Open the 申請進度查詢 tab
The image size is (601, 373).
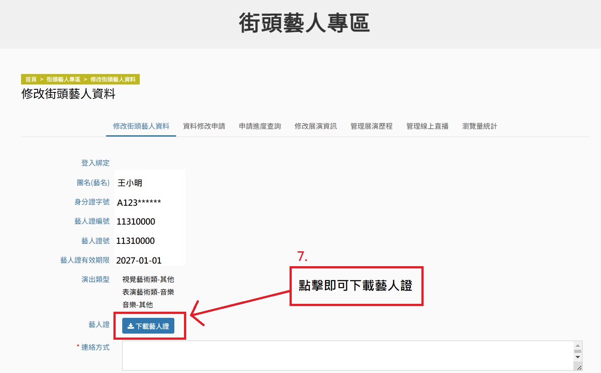tap(260, 126)
